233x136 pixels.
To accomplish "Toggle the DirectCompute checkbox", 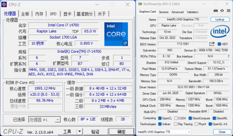I will (x=190, y=118).
